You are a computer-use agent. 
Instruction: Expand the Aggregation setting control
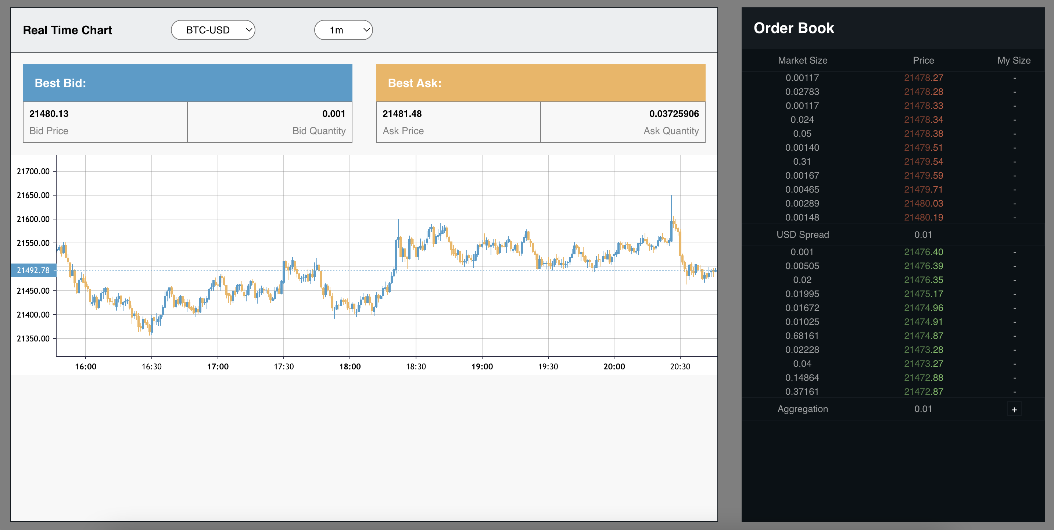(1015, 409)
